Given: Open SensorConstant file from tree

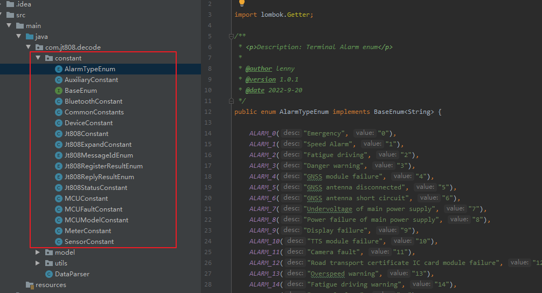Looking at the screenshot, I should pyautogui.click(x=89, y=242).
